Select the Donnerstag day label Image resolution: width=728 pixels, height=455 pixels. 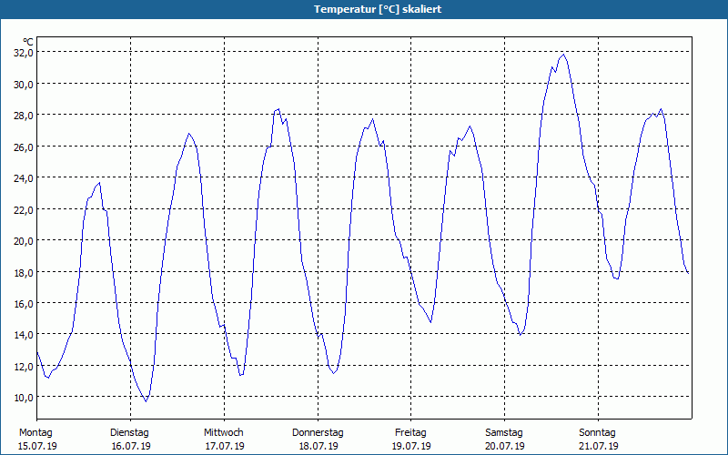[x=318, y=433]
